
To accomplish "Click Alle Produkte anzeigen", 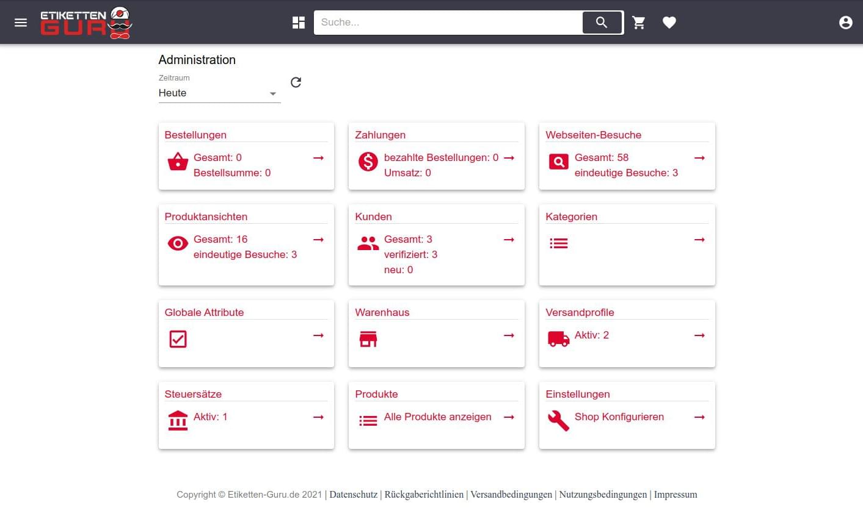I will [437, 417].
